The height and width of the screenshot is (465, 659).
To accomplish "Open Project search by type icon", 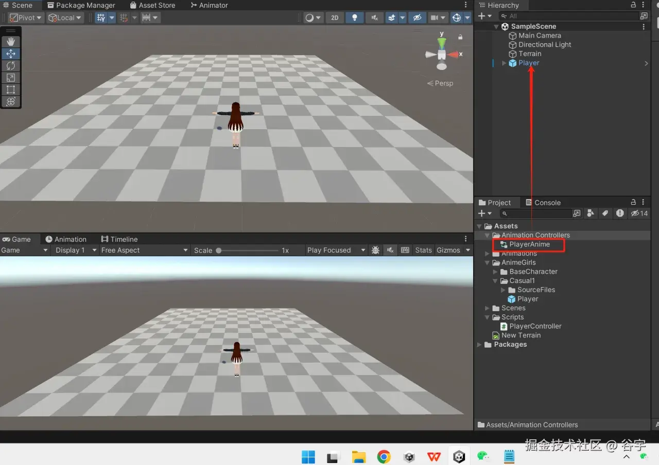I will click(x=591, y=213).
